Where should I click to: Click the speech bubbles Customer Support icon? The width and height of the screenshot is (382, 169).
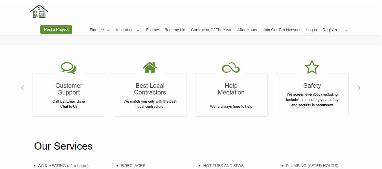(69, 68)
